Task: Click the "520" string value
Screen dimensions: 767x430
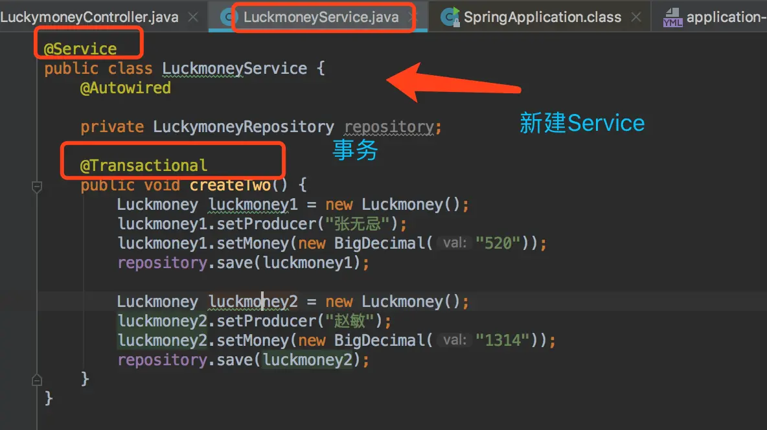Action: 498,243
